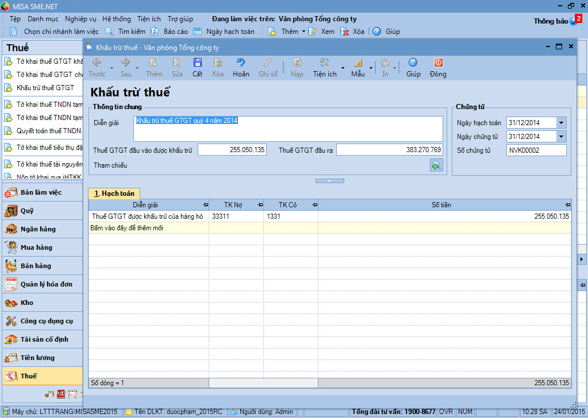The image size is (588, 418).
Task: Click green plus icon beside Tham chiếu
Action: [436, 165]
